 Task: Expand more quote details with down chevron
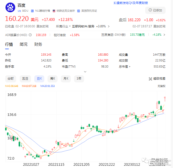click(85, 72)
